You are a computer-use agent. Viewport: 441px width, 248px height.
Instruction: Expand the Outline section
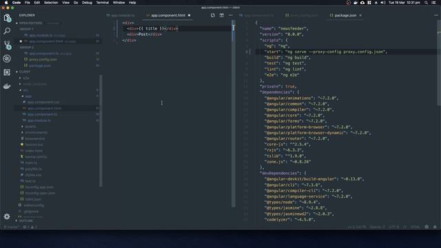(x=26, y=221)
